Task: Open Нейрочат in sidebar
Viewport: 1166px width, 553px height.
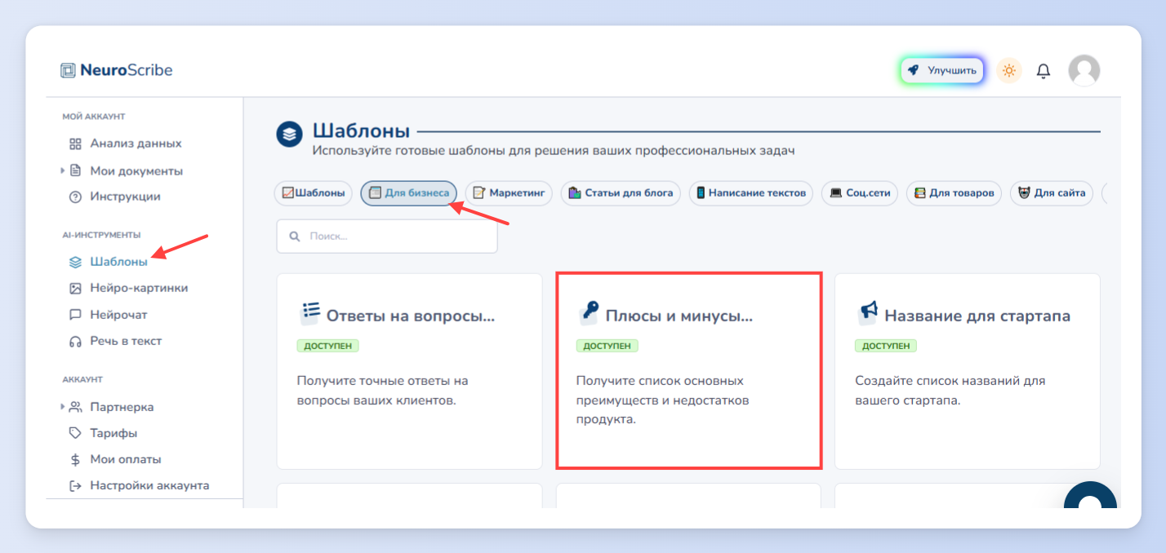Action: [x=118, y=315]
